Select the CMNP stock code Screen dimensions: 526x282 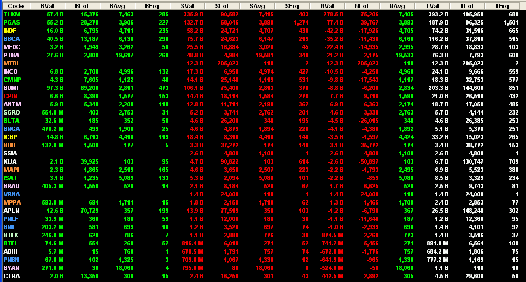click(12, 80)
